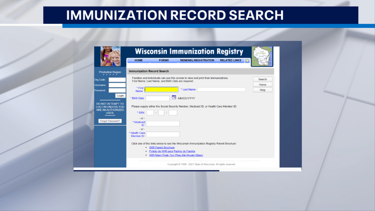This screenshot has height=211, width=375.
Task: Click the Immunization Record Search section heading
Action: tap(149, 71)
